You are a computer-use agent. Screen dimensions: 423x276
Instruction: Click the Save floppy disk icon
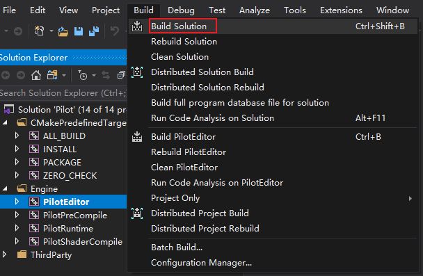[x=79, y=31]
